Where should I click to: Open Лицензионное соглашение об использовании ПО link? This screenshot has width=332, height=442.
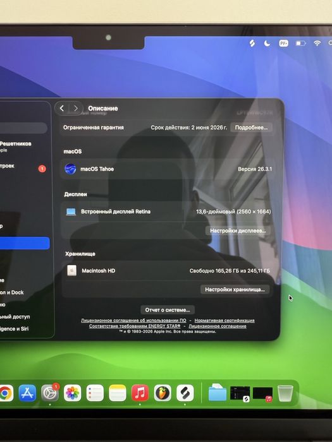click(x=133, y=321)
